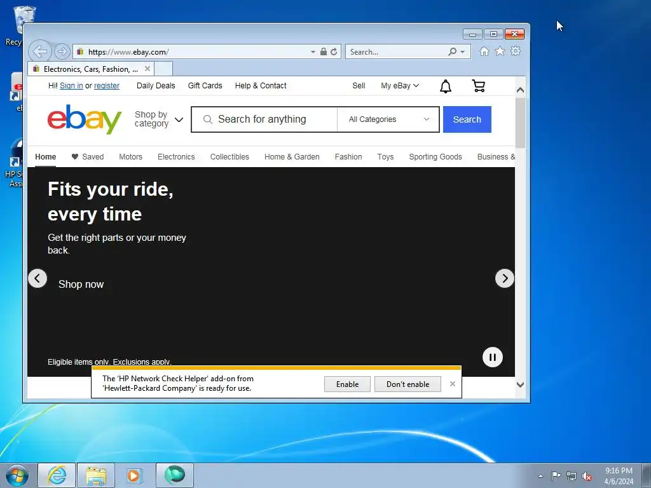This screenshot has height=488, width=651.
Task: Open the Toys category
Action: pos(385,157)
